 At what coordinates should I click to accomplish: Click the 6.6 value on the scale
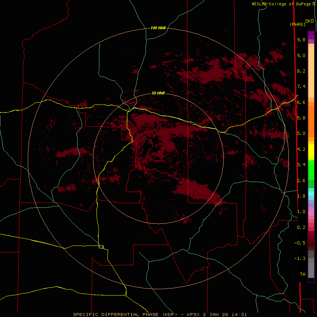click(301, 102)
